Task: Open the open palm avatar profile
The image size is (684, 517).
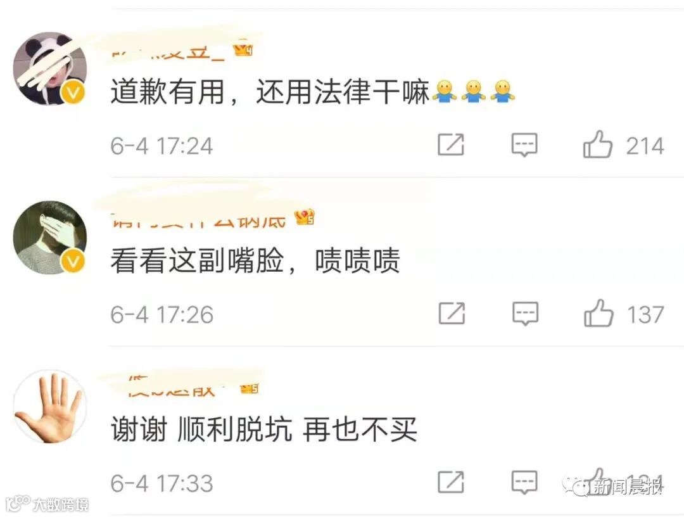Action: 50,407
